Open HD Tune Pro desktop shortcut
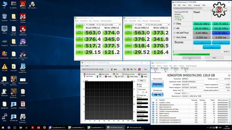 click(32, 5)
